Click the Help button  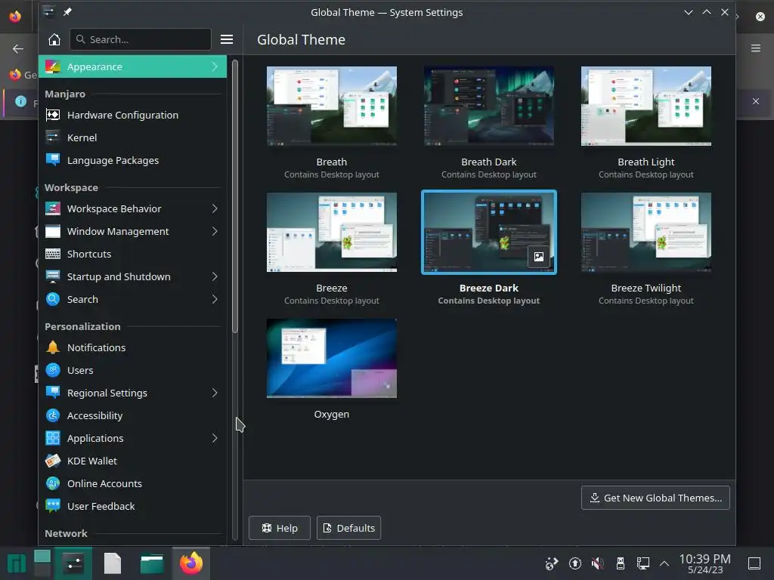pyautogui.click(x=280, y=528)
